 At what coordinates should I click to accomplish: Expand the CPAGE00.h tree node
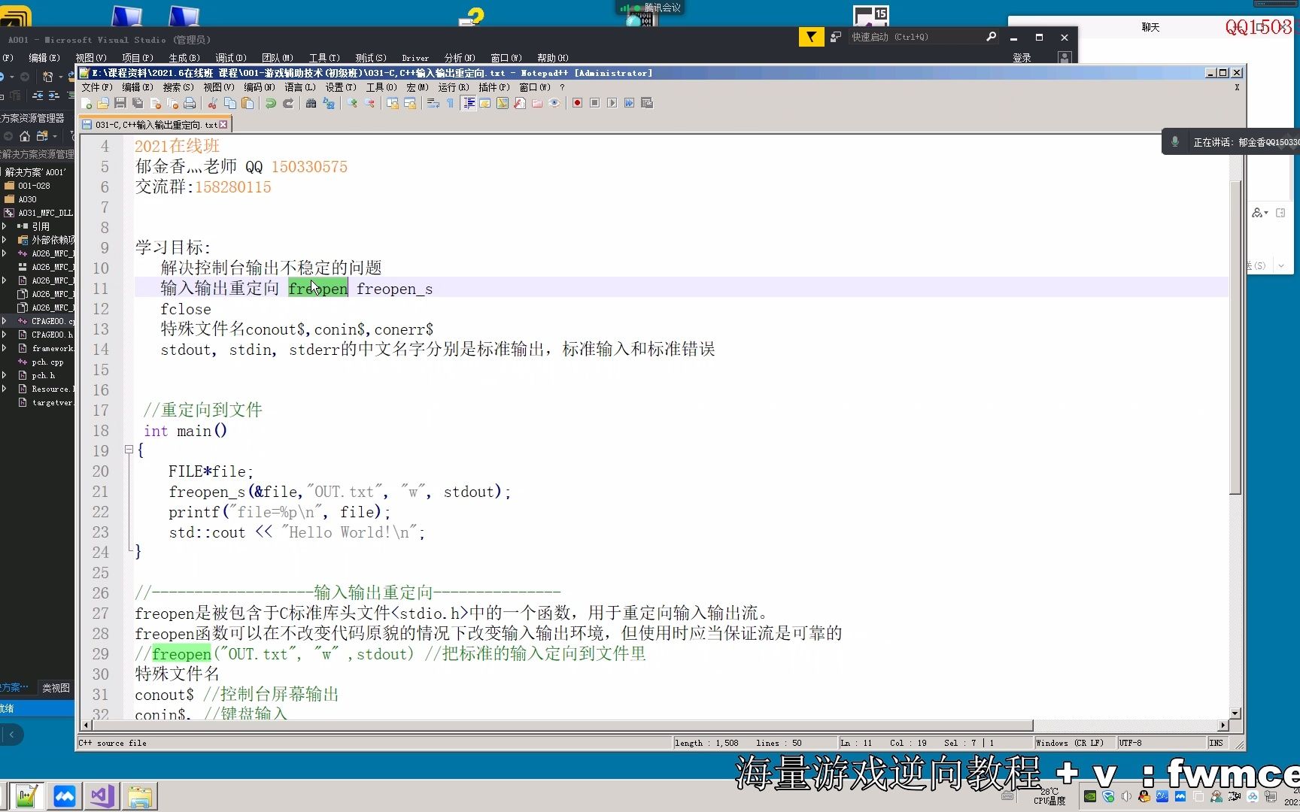5,335
